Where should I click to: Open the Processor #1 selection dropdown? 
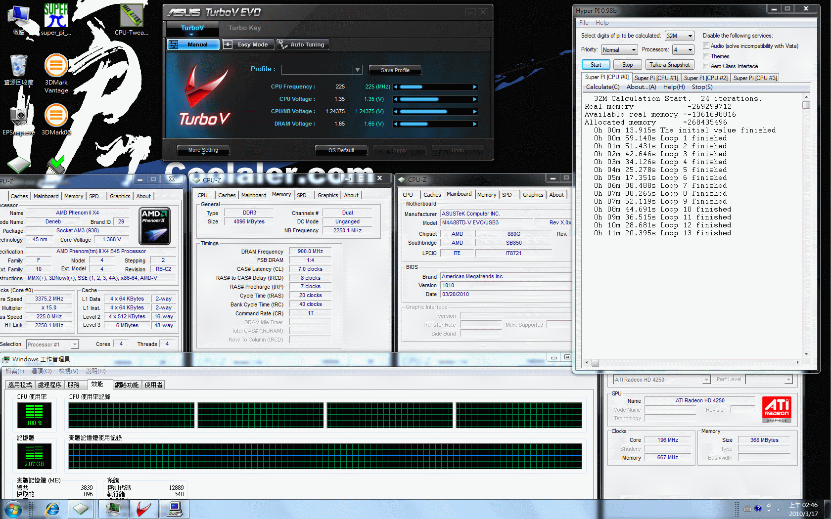[52, 345]
